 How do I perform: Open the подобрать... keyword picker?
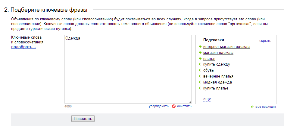tap(23, 47)
